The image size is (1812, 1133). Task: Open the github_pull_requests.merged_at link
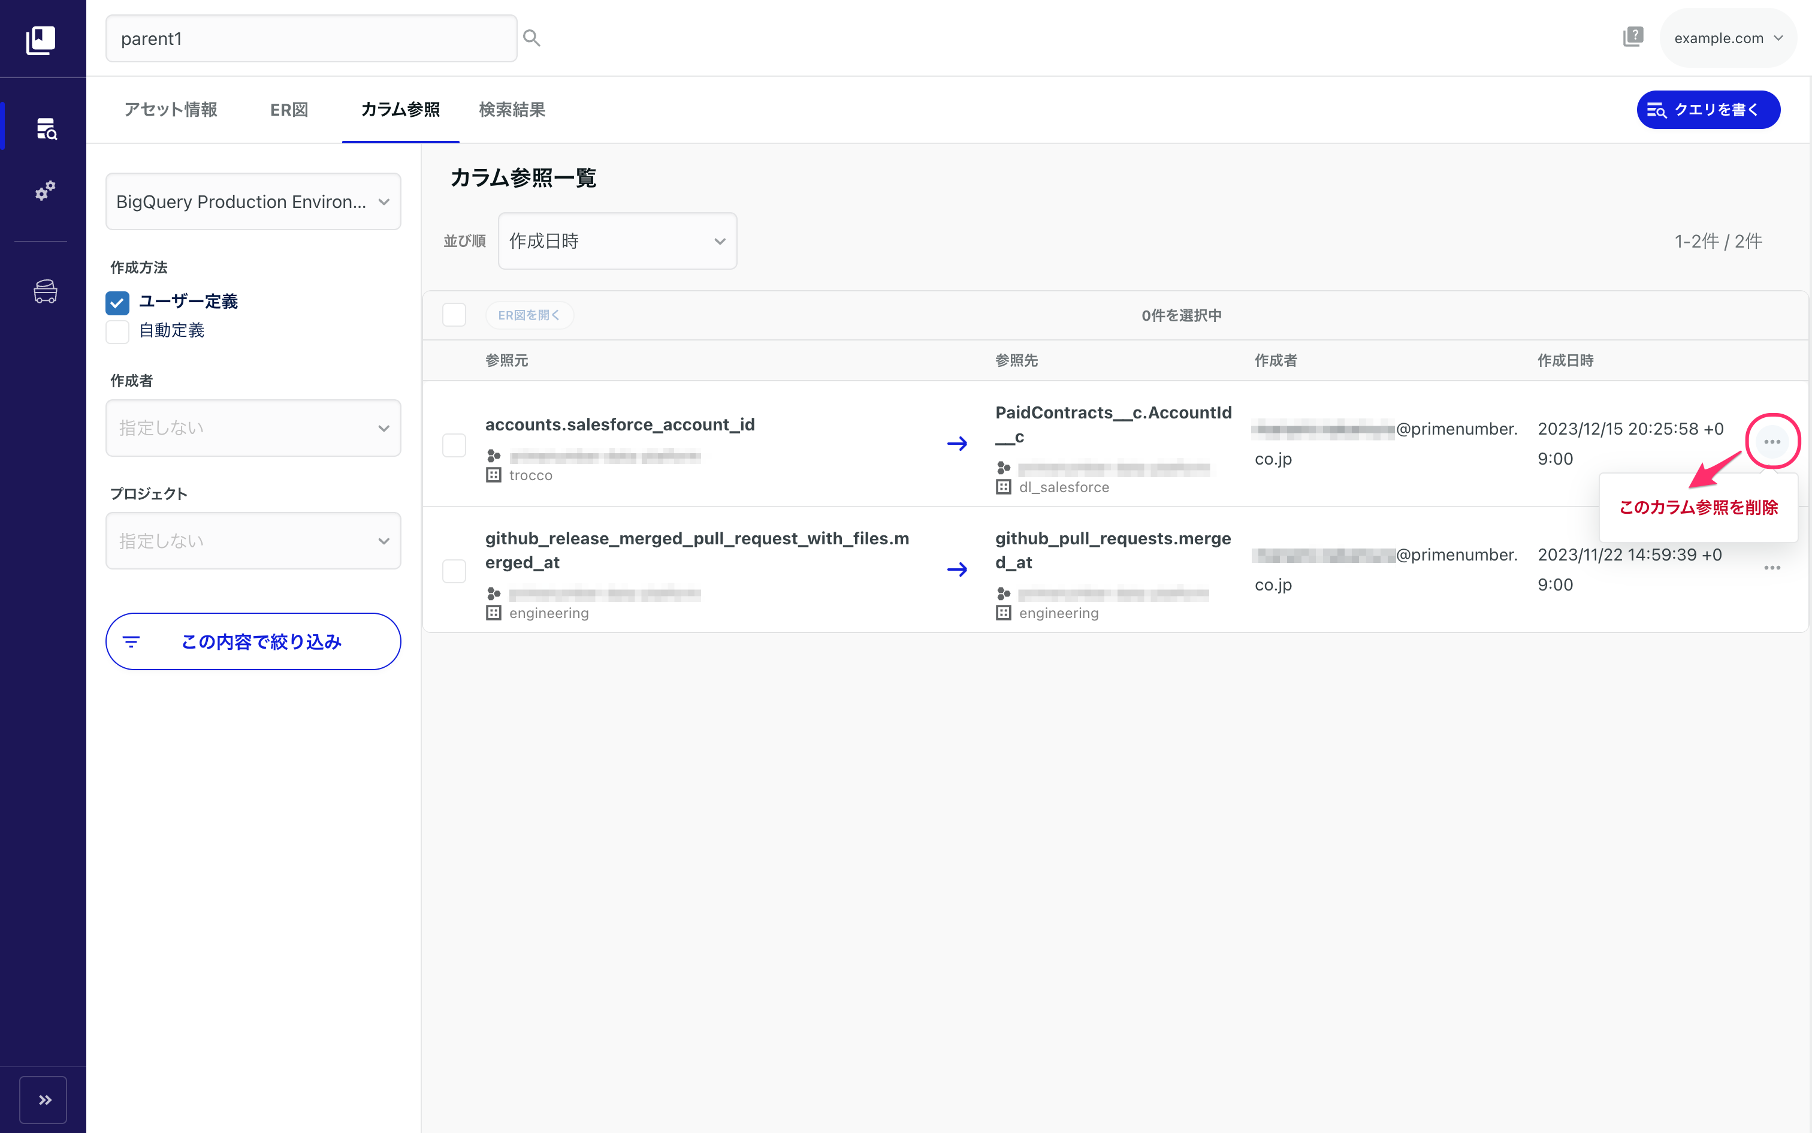coord(1113,550)
